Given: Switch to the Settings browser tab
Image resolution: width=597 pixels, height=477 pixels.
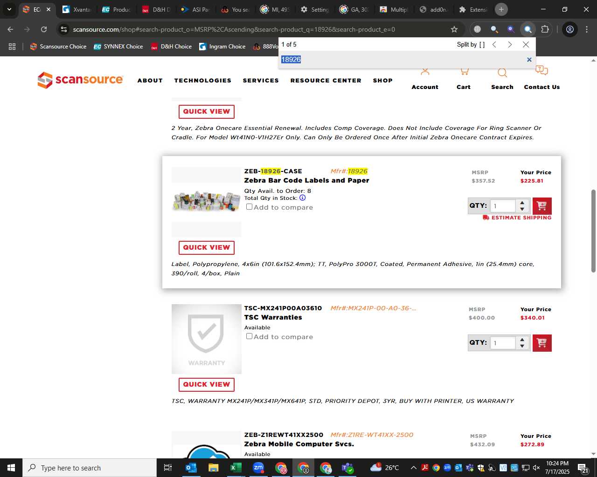Looking at the screenshot, I should 315,9.
